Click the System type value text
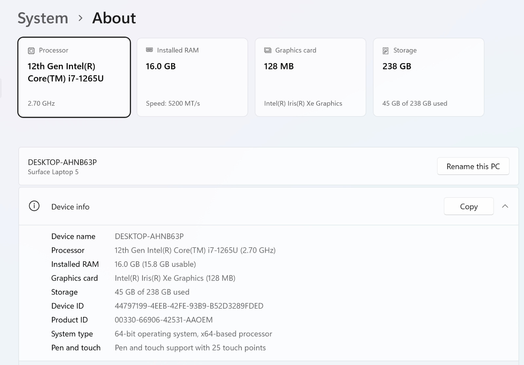 [x=193, y=334]
